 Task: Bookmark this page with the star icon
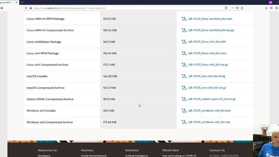pyautogui.click(x=242, y=8)
